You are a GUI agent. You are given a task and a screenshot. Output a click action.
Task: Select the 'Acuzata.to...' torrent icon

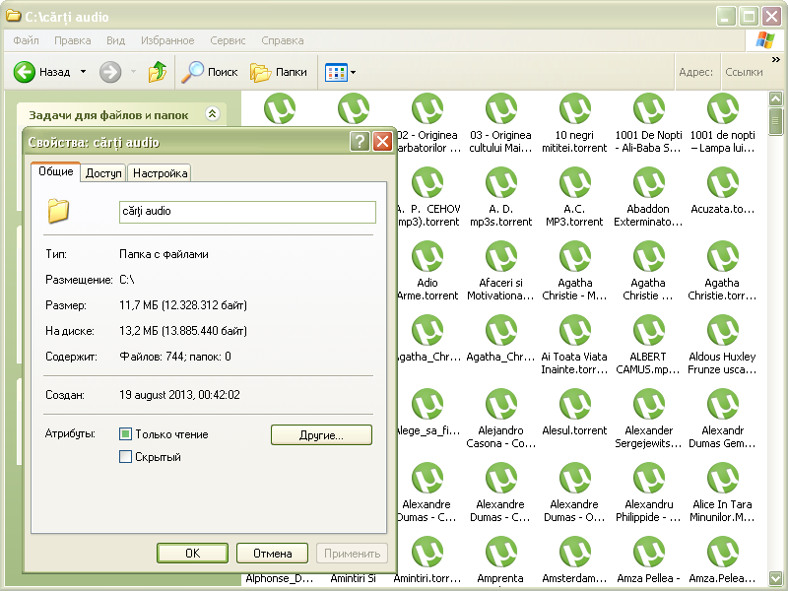point(723,182)
